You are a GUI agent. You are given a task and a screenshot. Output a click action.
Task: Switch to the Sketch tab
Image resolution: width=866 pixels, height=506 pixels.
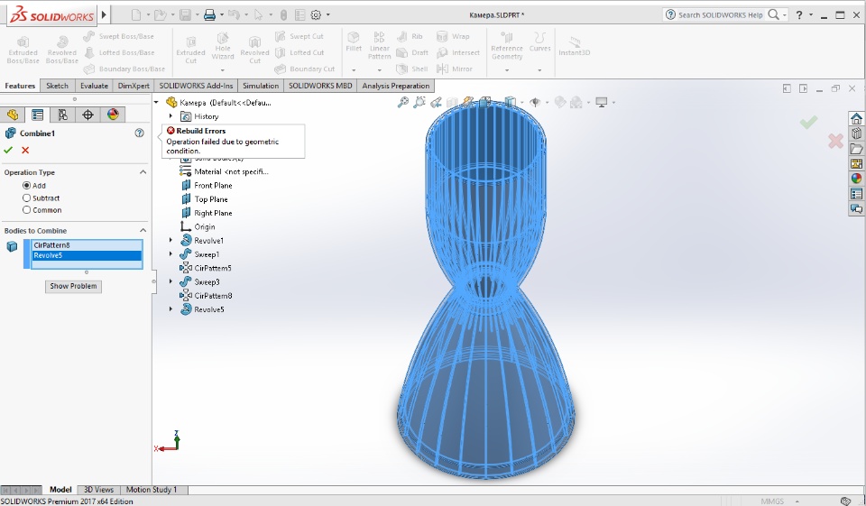(57, 86)
